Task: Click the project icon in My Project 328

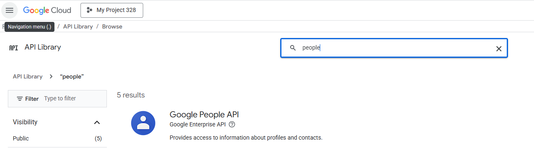Action: point(89,10)
